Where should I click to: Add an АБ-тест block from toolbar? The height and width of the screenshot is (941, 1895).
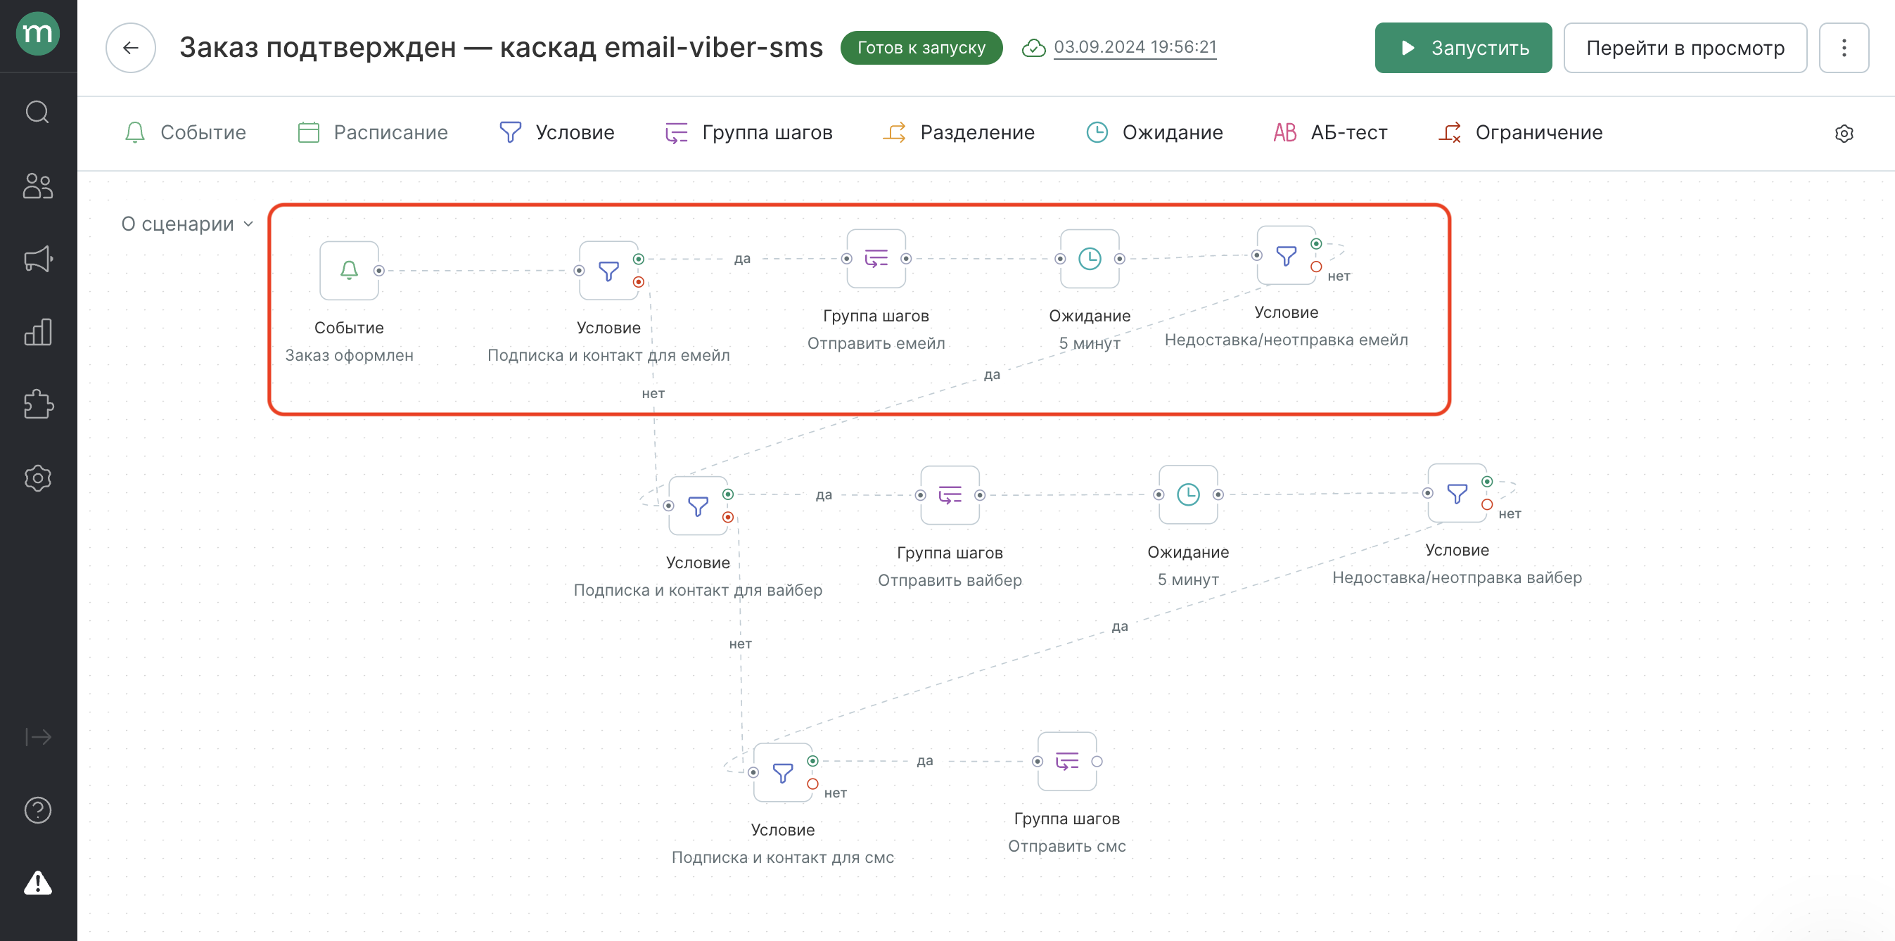1330,132
